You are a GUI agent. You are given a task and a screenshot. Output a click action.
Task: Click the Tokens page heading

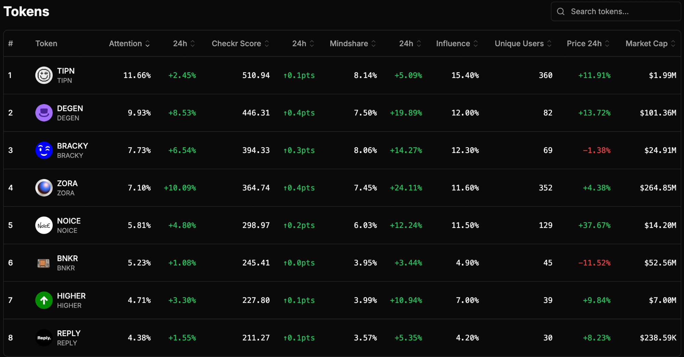point(26,12)
